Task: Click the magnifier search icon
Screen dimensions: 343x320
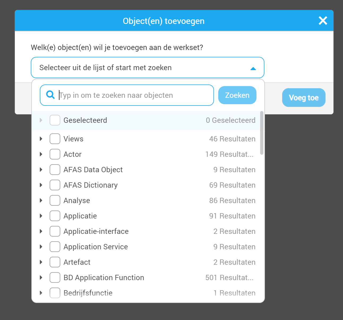Action: (x=50, y=95)
